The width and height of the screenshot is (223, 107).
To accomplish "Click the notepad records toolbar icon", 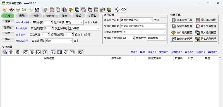I will (x=109, y=10).
